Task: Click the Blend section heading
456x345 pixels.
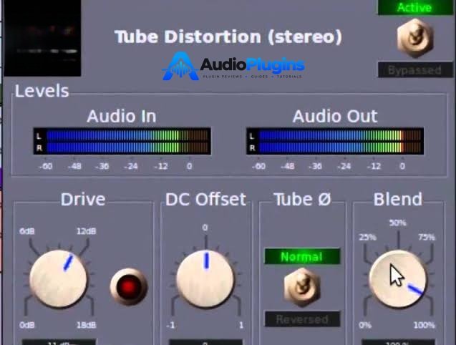Action: pyautogui.click(x=398, y=199)
